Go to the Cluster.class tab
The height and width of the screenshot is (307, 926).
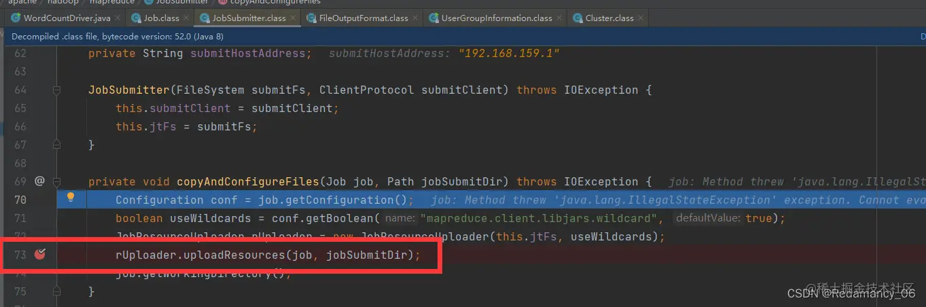tap(609, 18)
